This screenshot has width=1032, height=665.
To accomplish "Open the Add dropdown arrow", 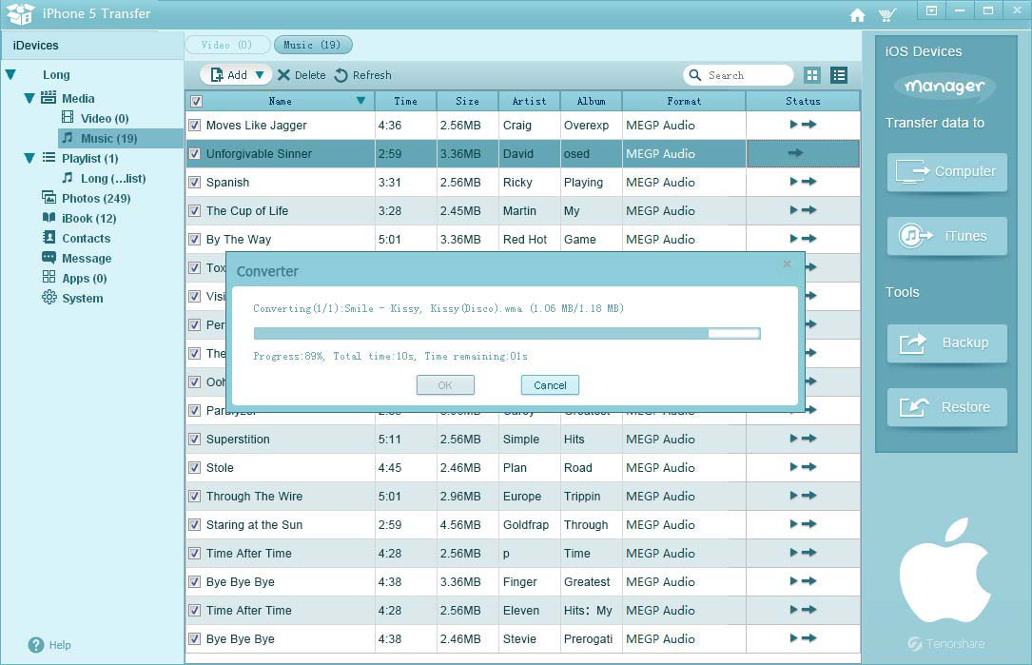I will click(x=260, y=75).
